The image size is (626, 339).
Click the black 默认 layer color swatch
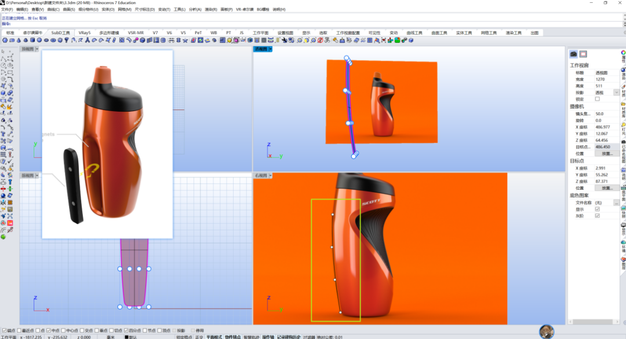[x=126, y=337]
